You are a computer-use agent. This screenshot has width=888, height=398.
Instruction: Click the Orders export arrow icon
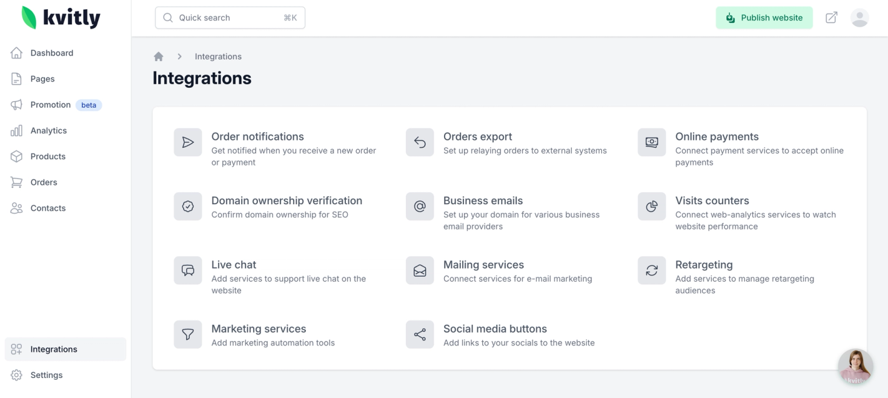[420, 142]
